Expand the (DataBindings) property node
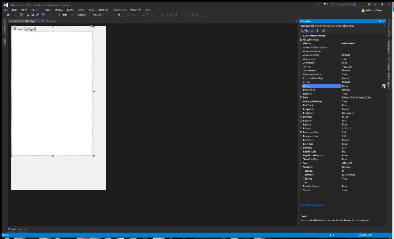394x239 pixels. coord(301,40)
